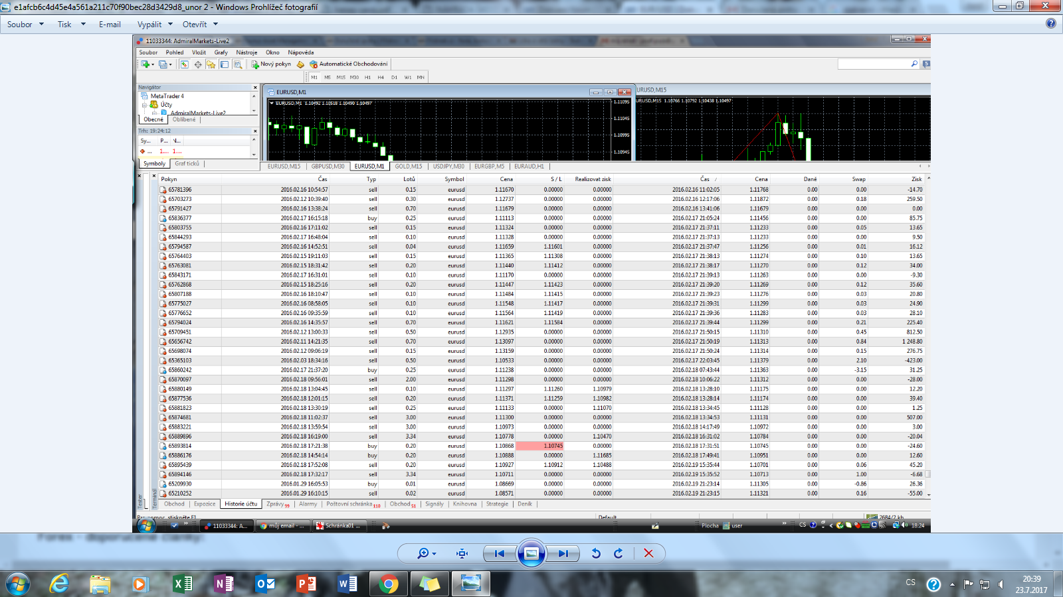Open the Soubor dropdown in Photo Viewer
This screenshot has height=597, width=1063.
tap(25, 25)
